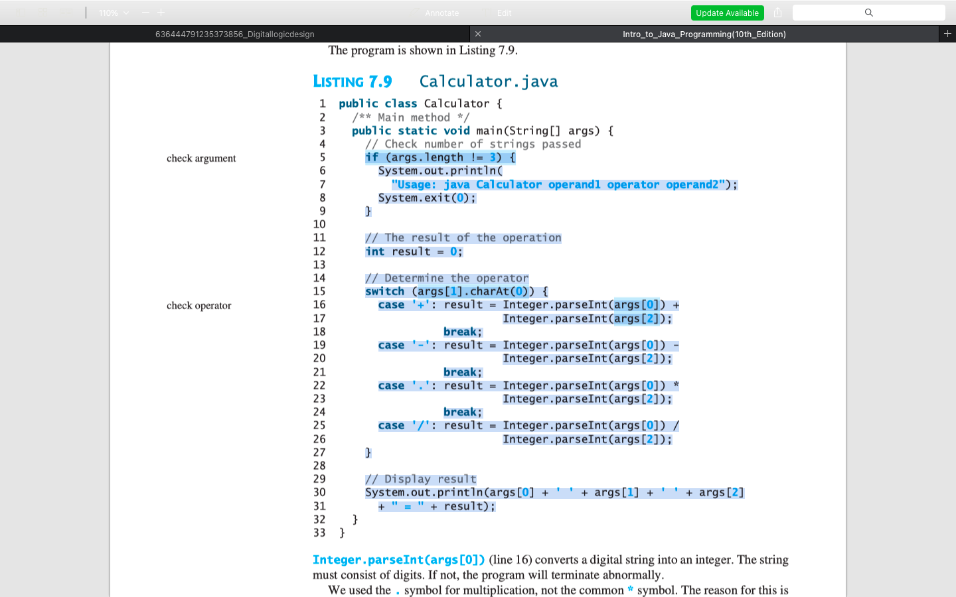This screenshot has height=597, width=956.
Task: Click the Update Available button
Action: (727, 13)
